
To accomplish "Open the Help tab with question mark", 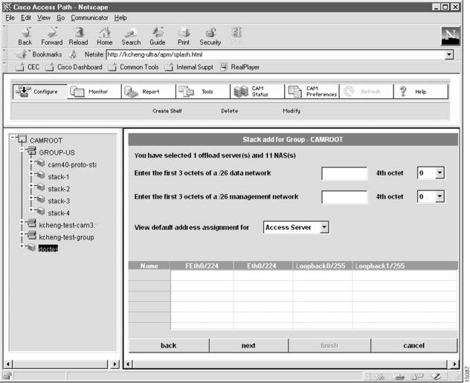I will tap(421, 91).
